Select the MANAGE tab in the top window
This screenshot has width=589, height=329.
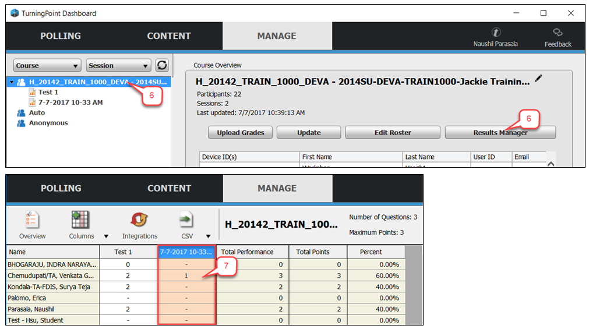[277, 36]
